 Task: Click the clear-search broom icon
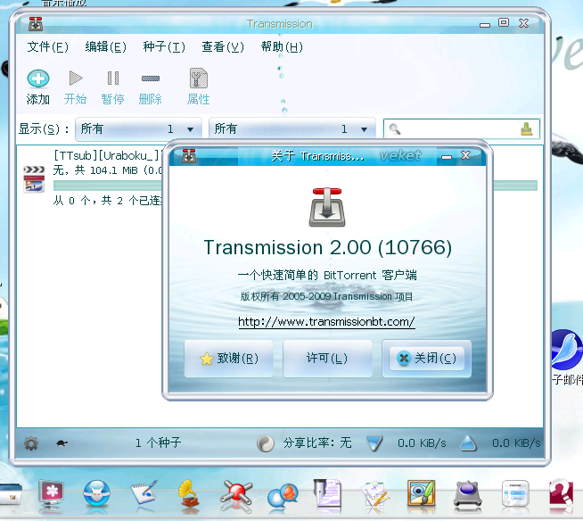526,129
